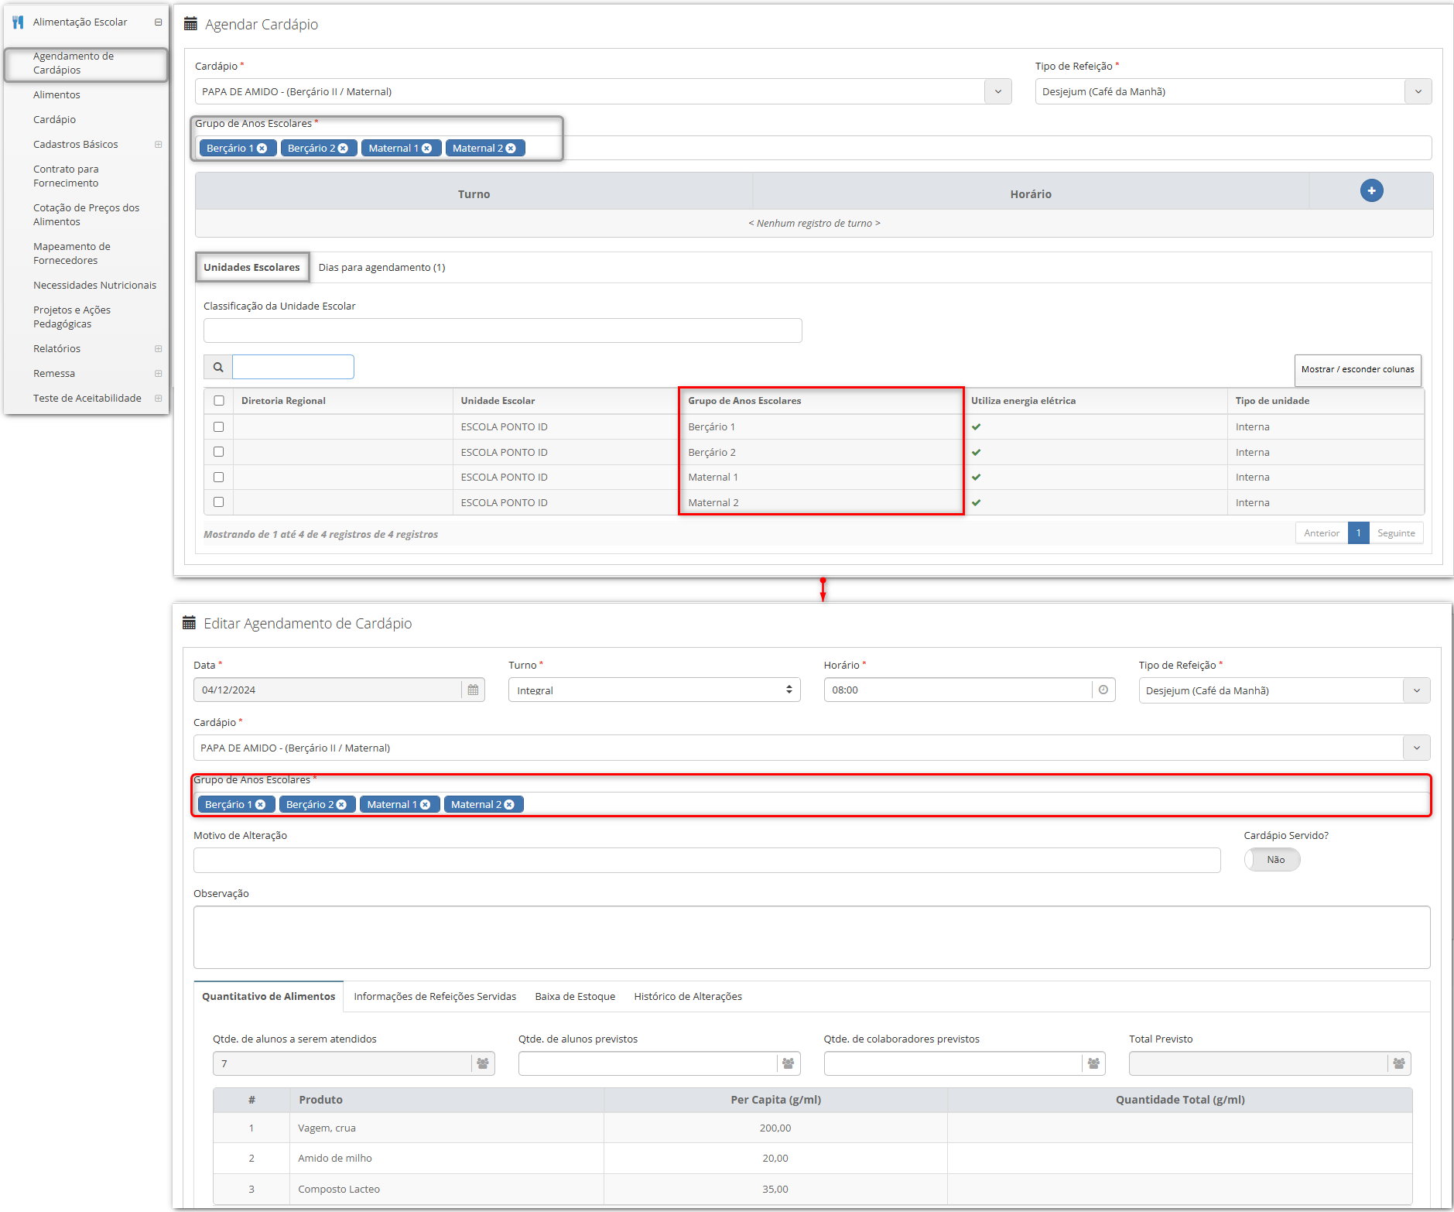Click people icon beside alunos a serem atendidos
This screenshot has width=1454, height=1212.
coord(483,1063)
